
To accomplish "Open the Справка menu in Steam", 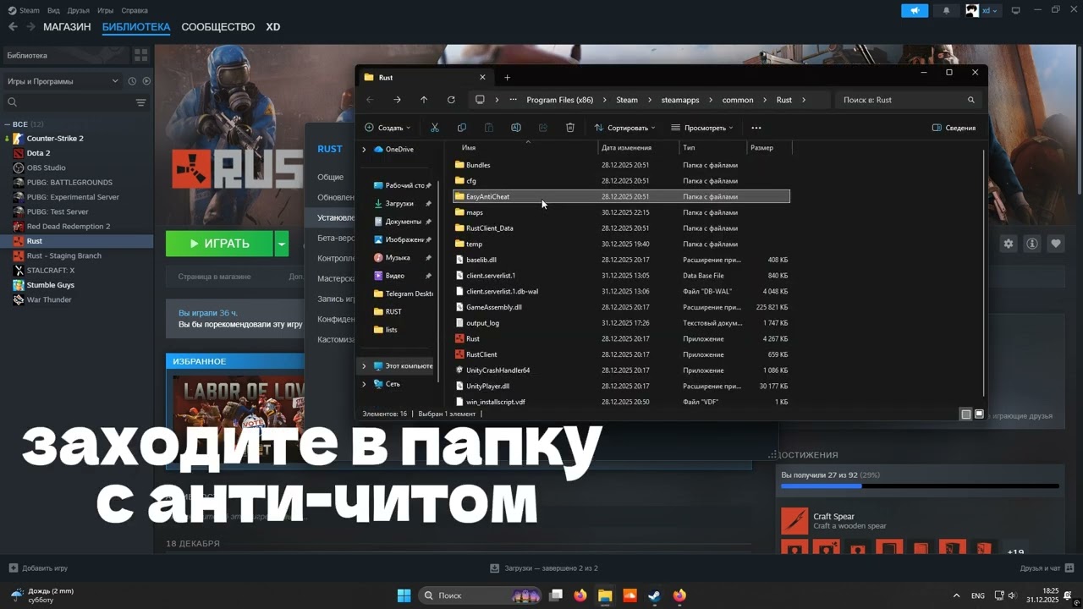I will point(135,10).
